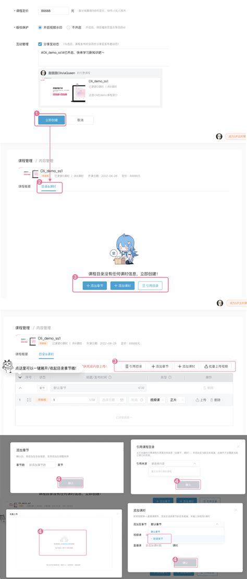247x579 pixels.
Task: Open the 视频课 type dropdown in row 1
Action: click(x=156, y=400)
